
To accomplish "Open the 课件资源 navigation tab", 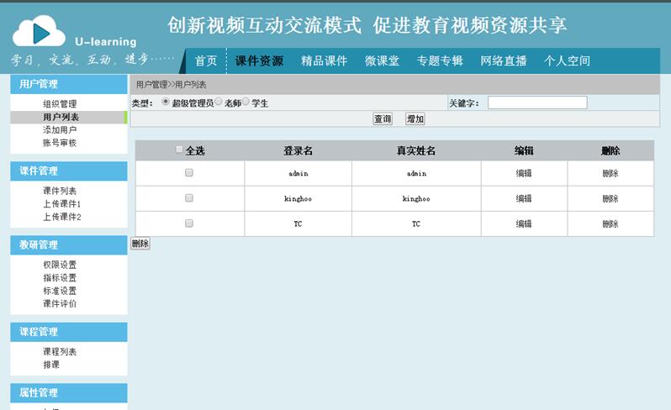I will [259, 60].
